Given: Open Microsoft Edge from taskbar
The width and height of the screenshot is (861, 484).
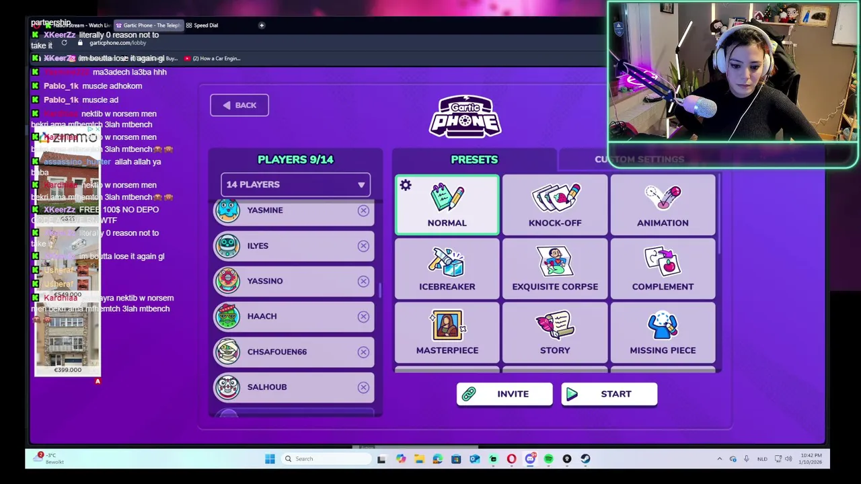Looking at the screenshot, I should click(x=437, y=459).
